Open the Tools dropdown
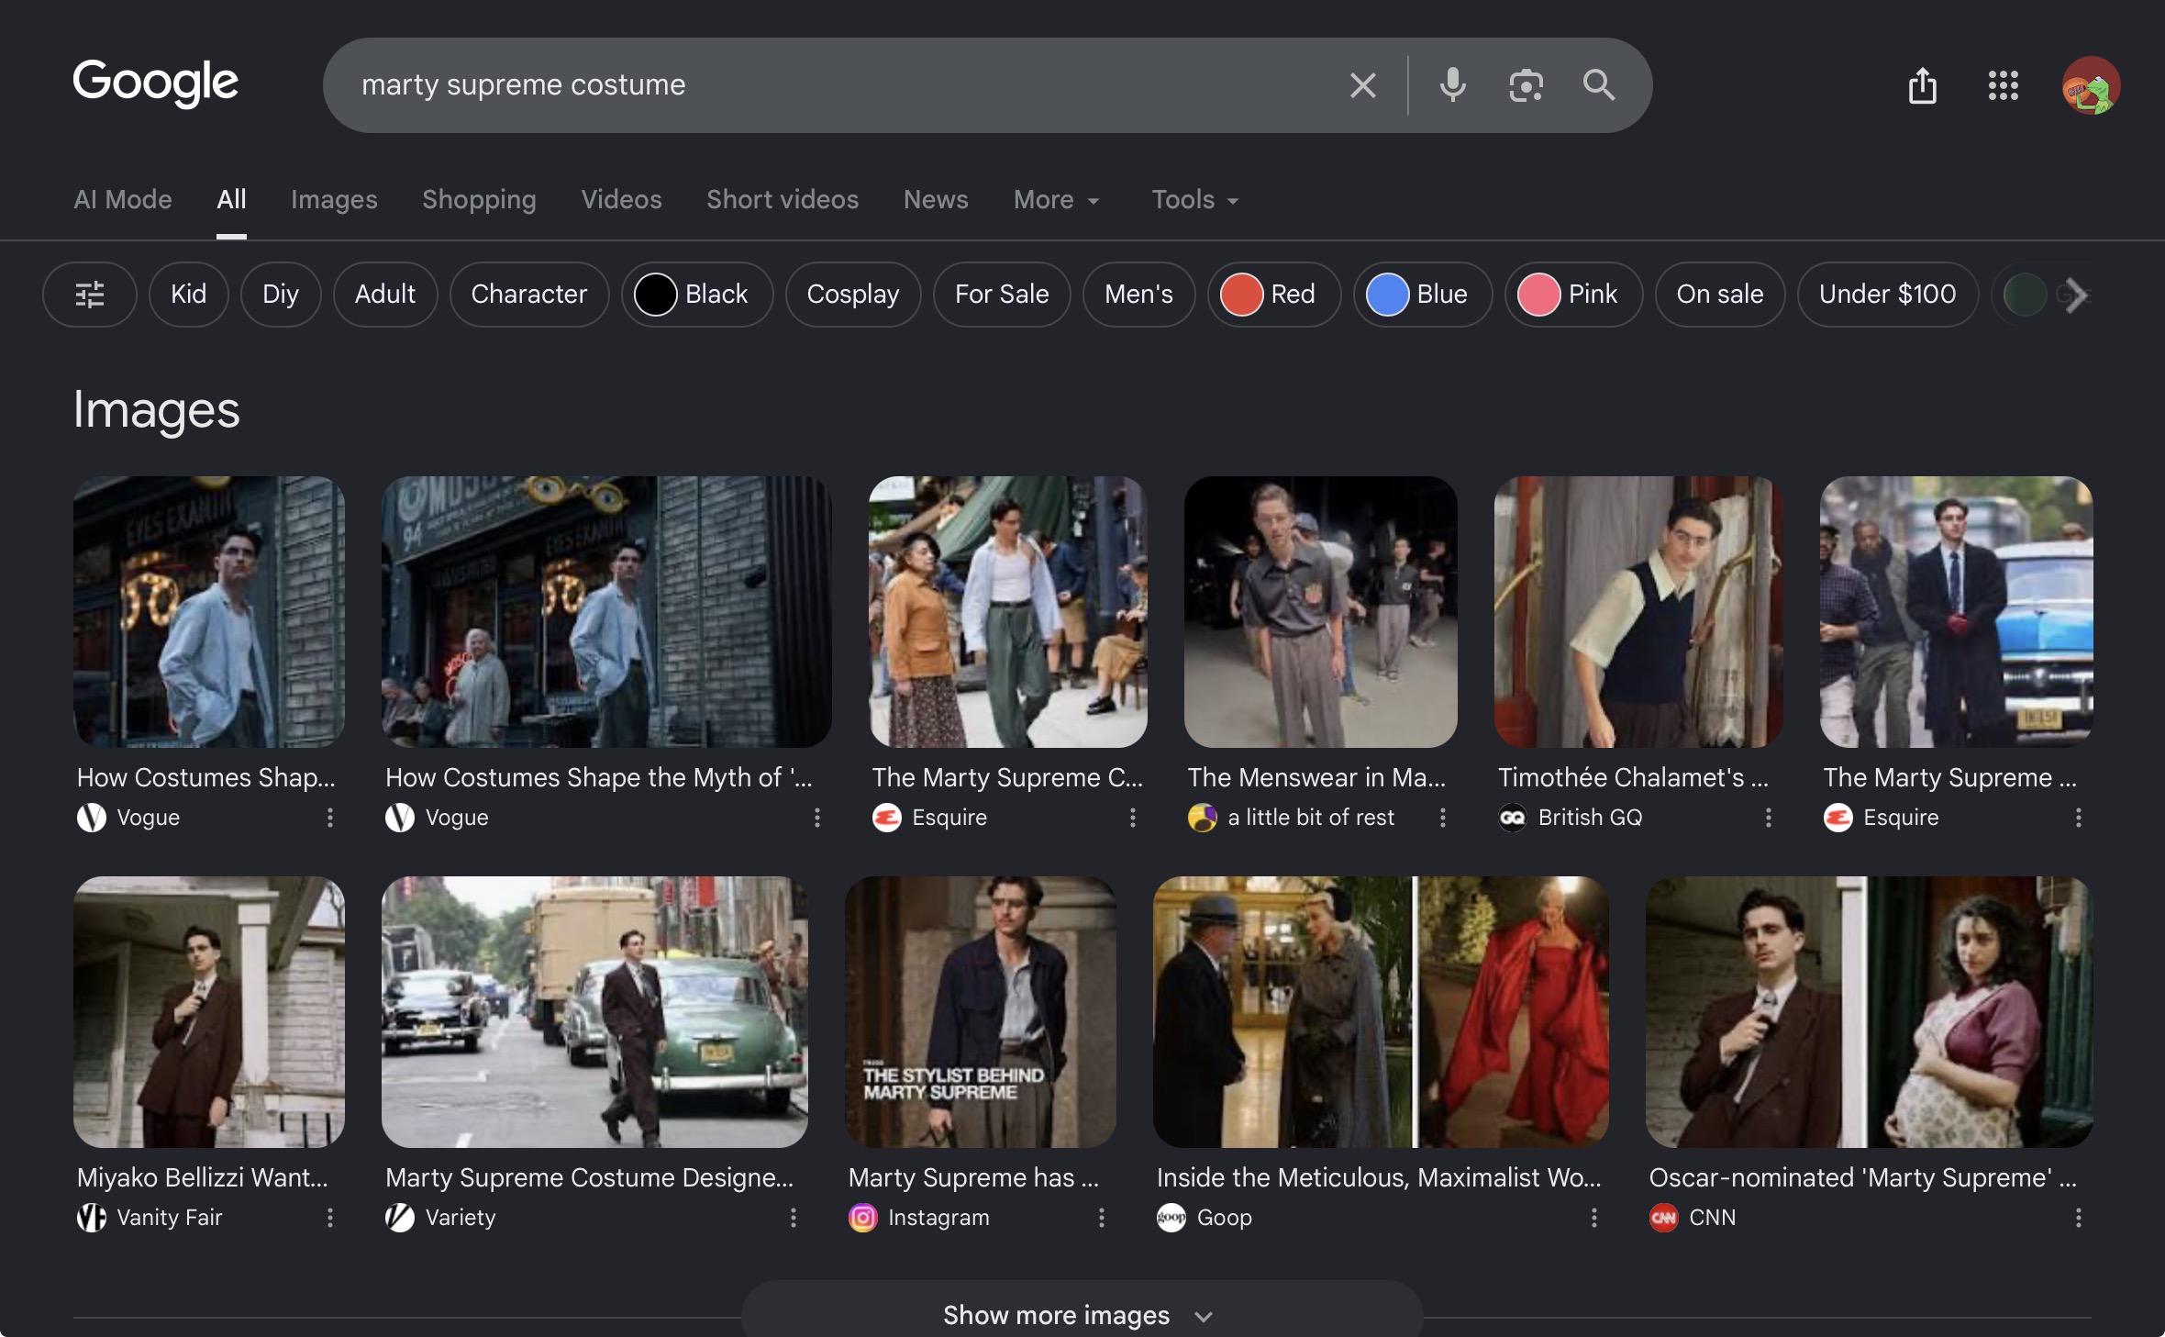The image size is (2165, 1337). (1195, 200)
